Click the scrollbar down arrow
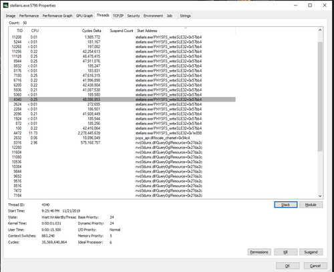This screenshot has height=272, width=334. [320, 196]
